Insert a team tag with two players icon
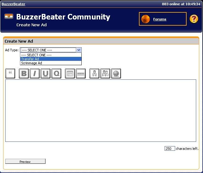Image resolution: width=203 pixels, height=173 pixels. [105, 74]
